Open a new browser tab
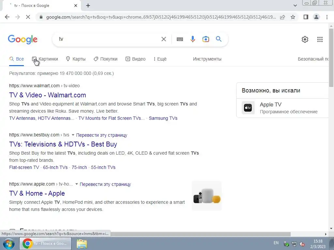The width and height of the screenshot is (334, 250). click(88, 6)
